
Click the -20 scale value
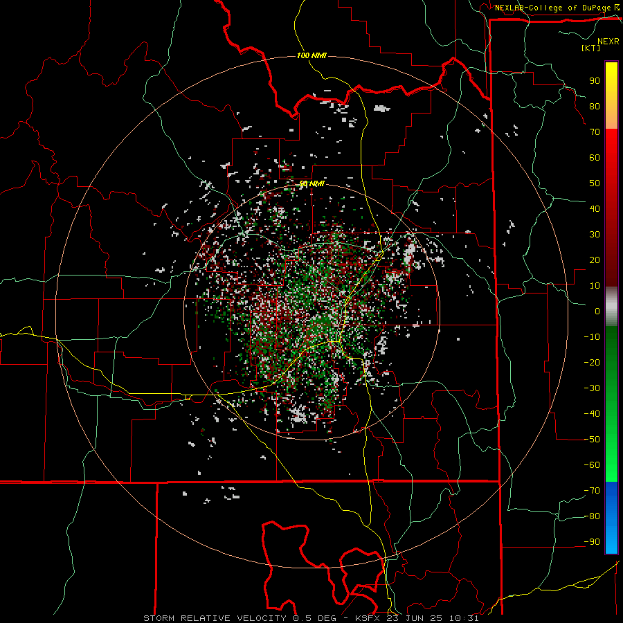click(592, 362)
